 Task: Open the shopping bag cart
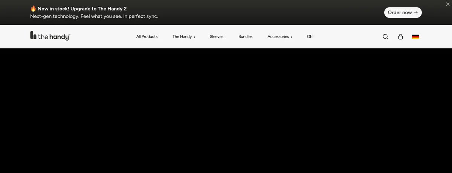coord(400,36)
